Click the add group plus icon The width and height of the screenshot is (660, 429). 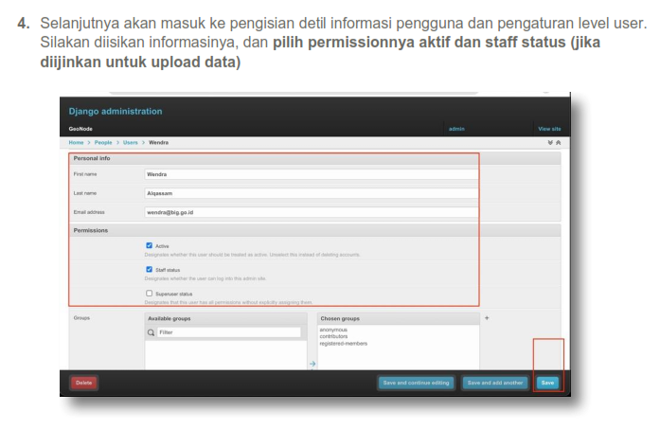487,318
